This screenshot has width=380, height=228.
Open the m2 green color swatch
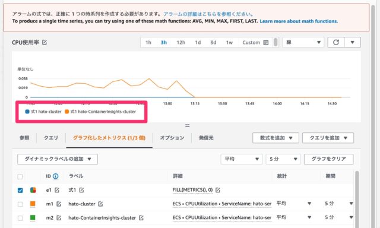(x=33, y=218)
